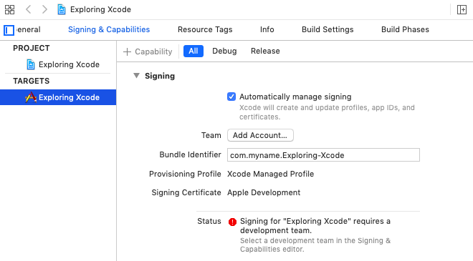Click the Status label
473x261 pixels.
point(209,221)
